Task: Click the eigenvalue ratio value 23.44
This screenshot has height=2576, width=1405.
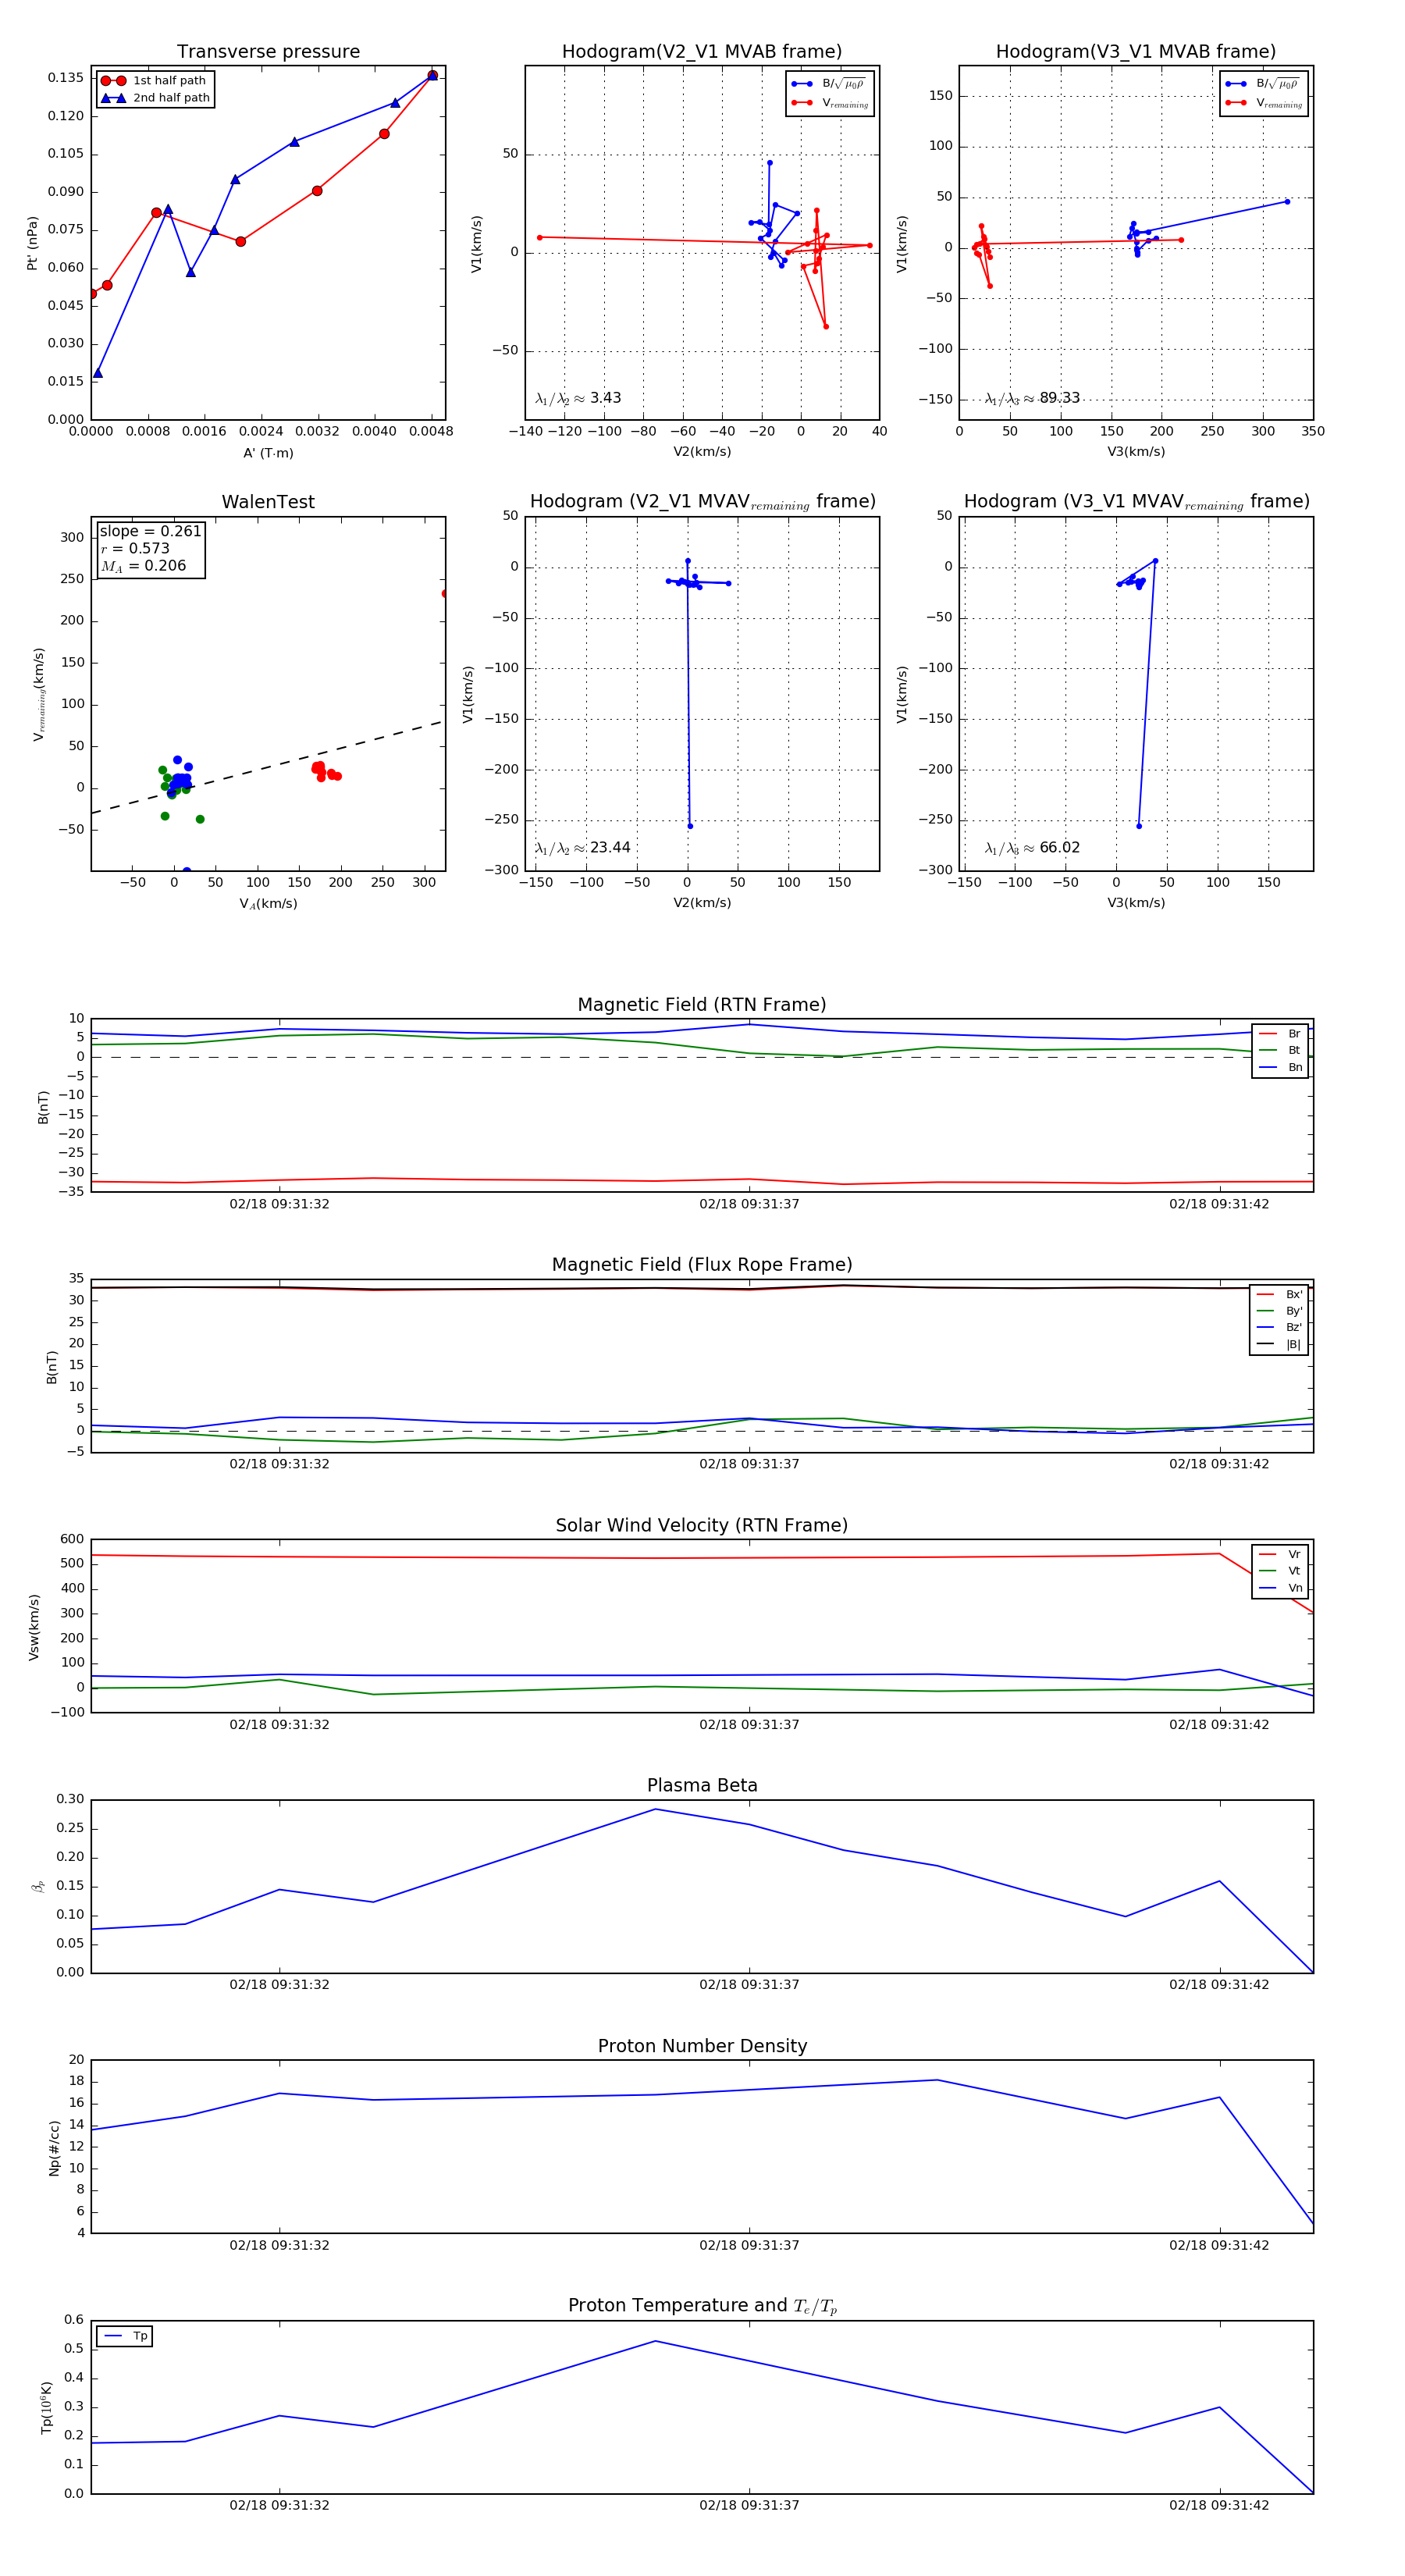Action: 610,848
